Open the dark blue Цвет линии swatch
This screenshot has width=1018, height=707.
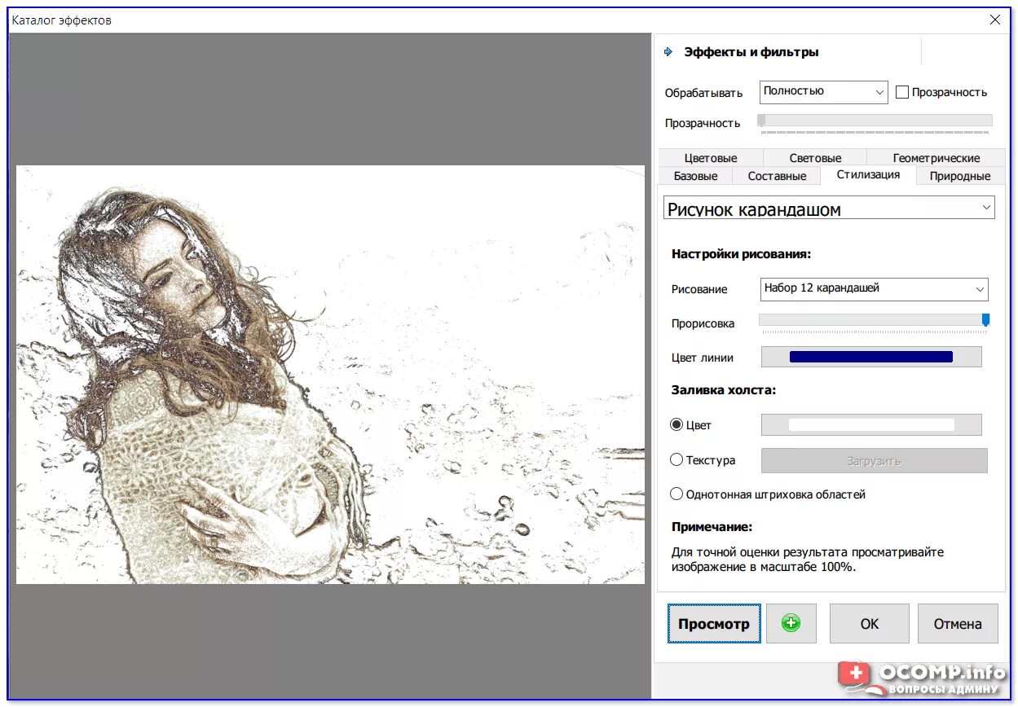[871, 357]
